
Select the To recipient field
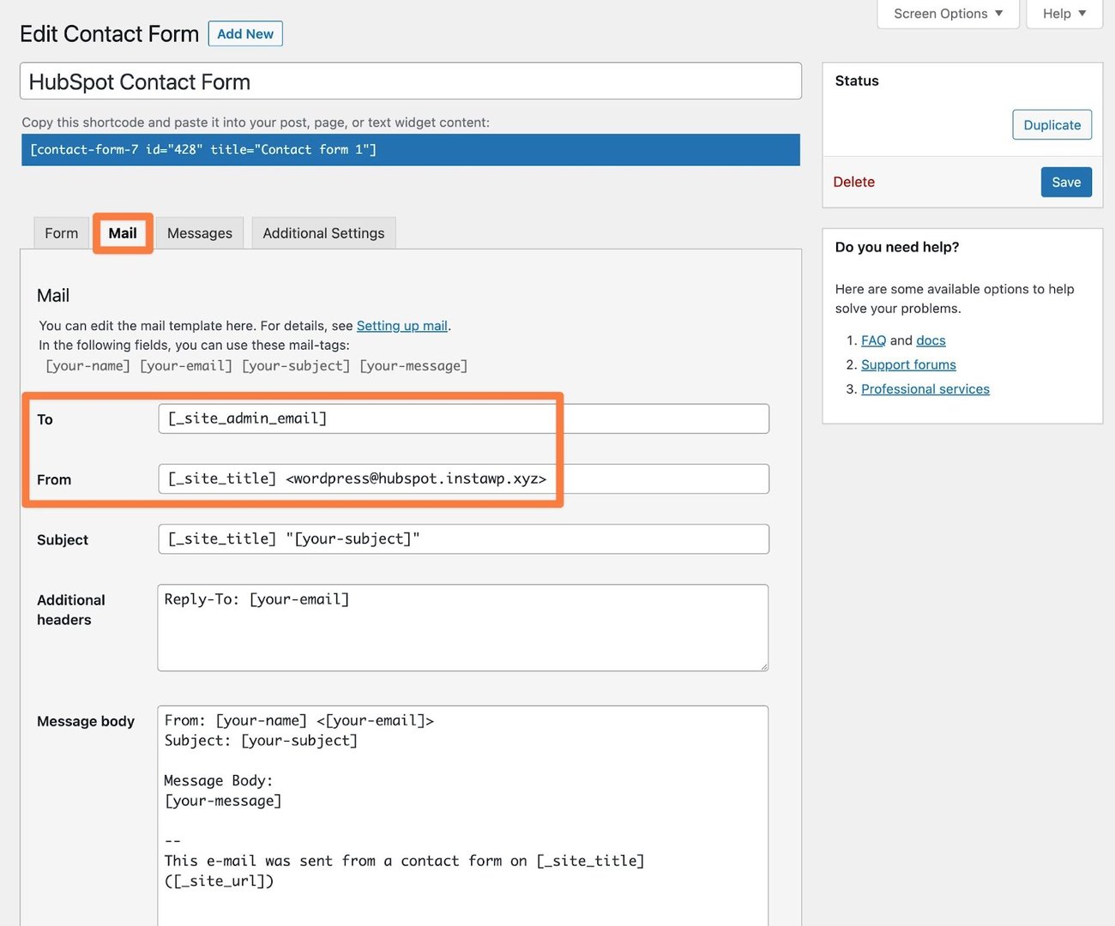[463, 418]
